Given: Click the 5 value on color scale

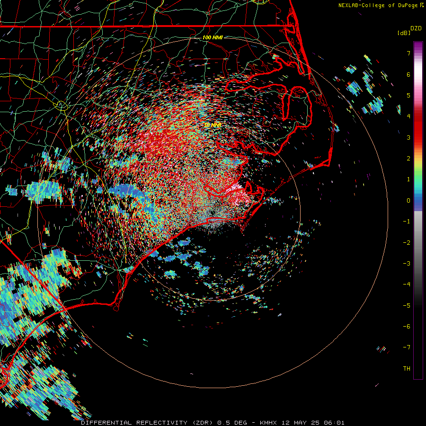Looking at the screenshot, I should pyautogui.click(x=408, y=95).
